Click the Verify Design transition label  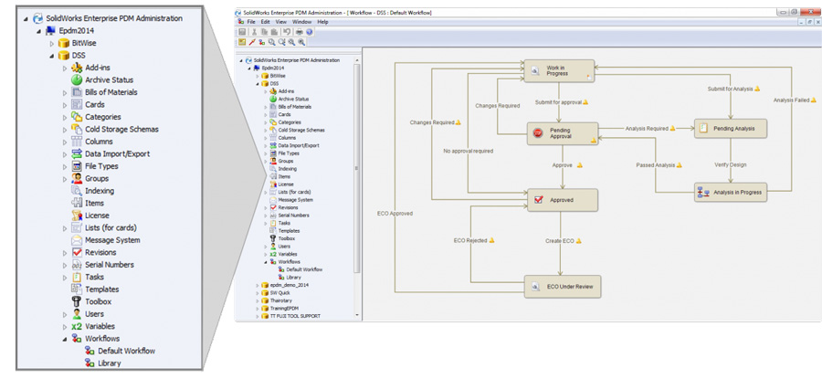(x=731, y=164)
